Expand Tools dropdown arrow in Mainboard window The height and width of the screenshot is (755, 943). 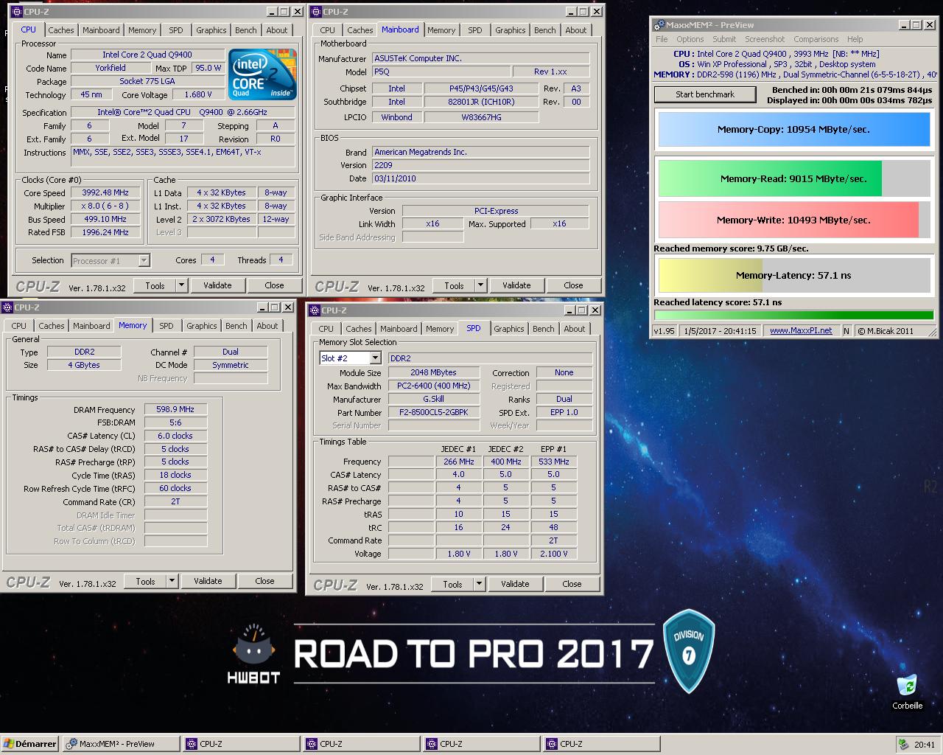[480, 285]
